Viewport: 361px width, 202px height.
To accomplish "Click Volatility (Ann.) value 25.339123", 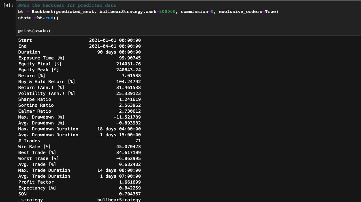I will [x=128, y=94].
